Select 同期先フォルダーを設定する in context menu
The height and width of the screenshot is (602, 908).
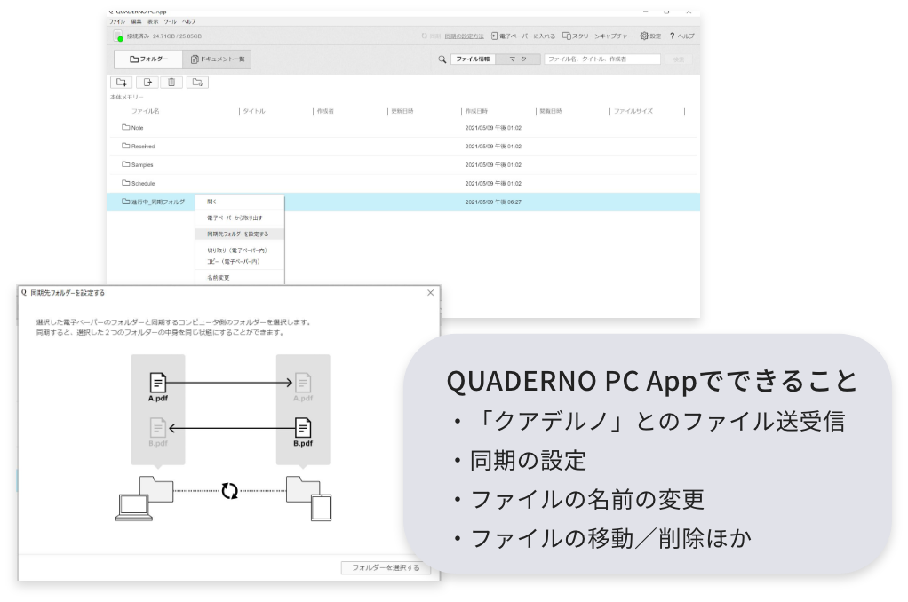tap(238, 234)
